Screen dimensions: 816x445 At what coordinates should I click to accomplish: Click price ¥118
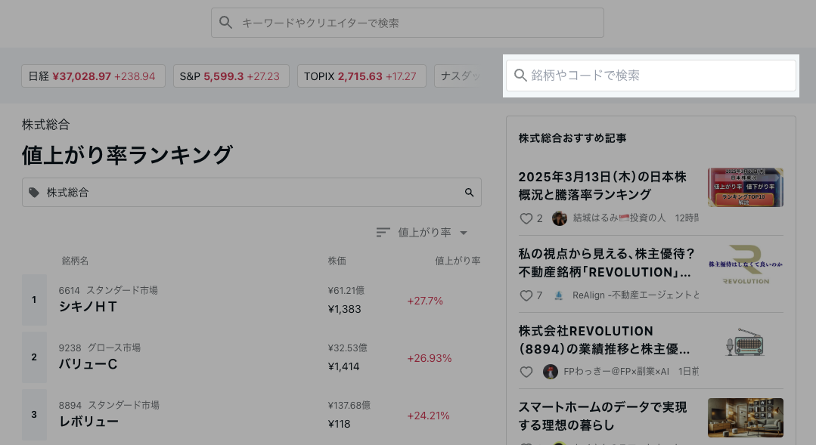(340, 424)
